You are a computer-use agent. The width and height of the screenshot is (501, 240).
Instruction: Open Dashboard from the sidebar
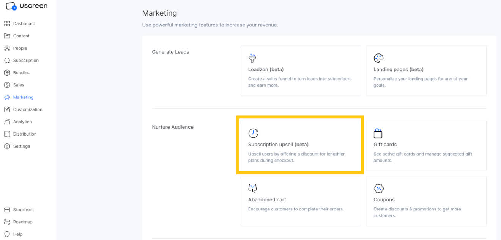tap(24, 23)
